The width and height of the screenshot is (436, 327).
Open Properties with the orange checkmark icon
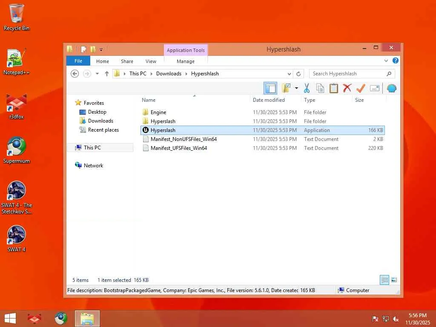pos(361,88)
